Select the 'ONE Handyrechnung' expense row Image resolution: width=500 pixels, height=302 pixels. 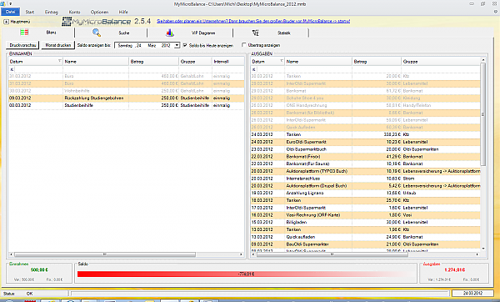pos(366,105)
